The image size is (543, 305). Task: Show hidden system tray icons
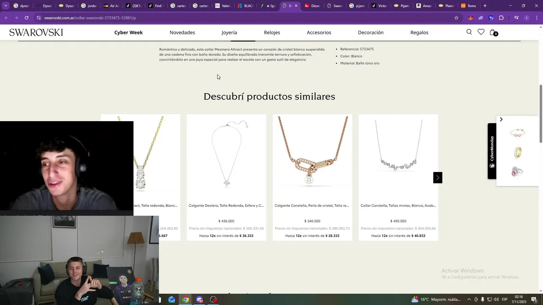469,299
